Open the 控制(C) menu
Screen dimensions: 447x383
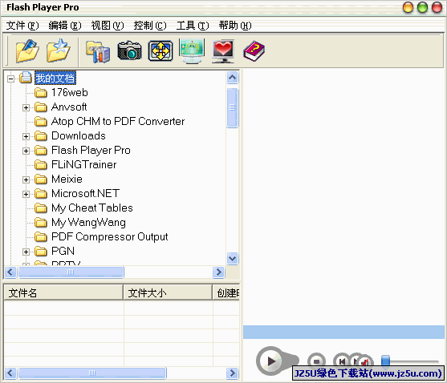[150, 26]
